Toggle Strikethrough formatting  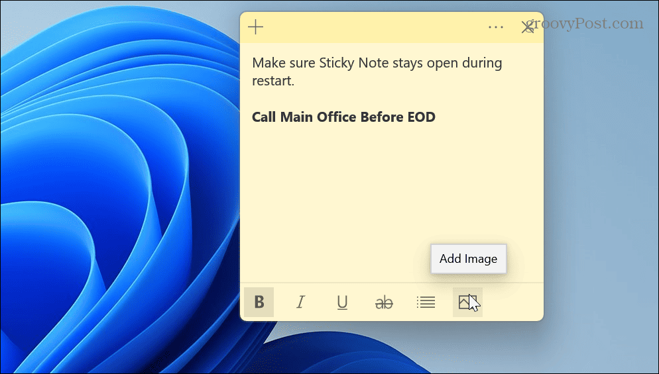click(384, 303)
